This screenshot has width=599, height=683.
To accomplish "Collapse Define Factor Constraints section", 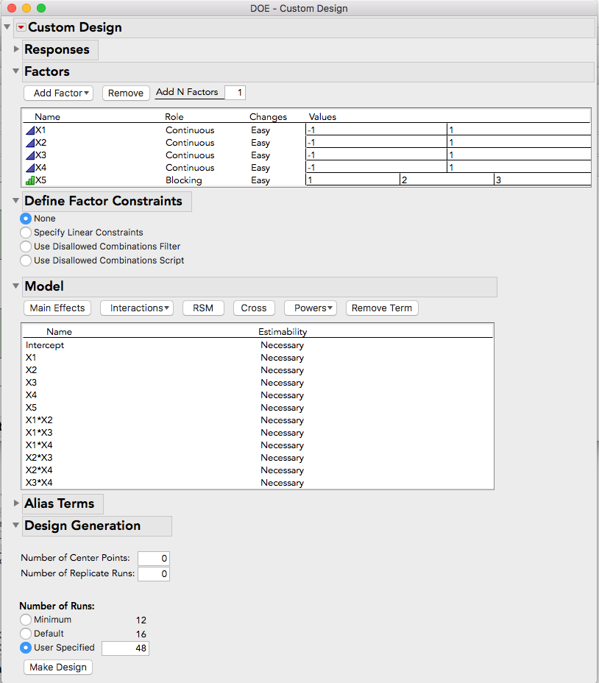I will click(x=15, y=200).
